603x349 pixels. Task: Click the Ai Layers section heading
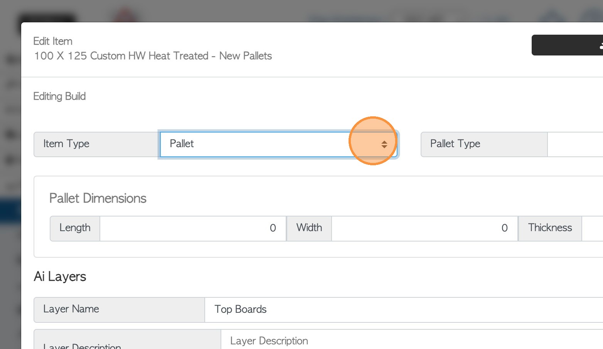click(x=60, y=277)
